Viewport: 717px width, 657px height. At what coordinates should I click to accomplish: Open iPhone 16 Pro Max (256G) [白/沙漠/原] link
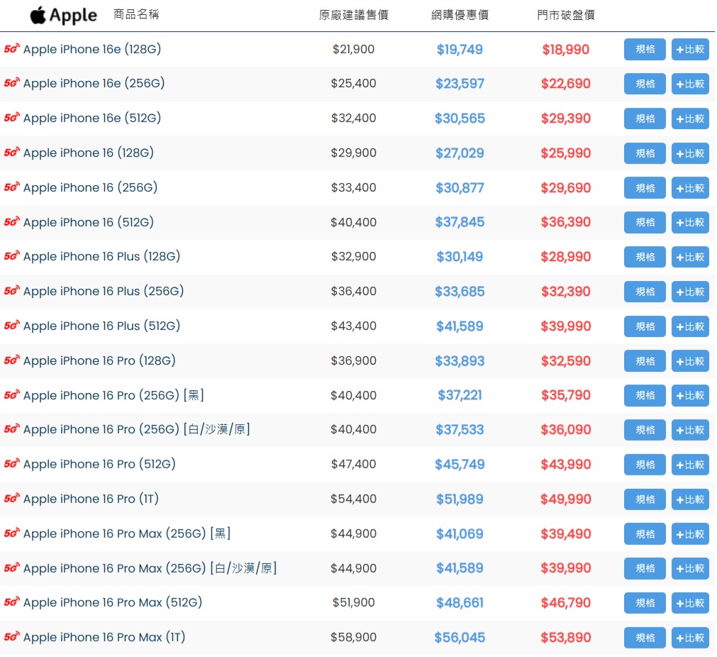point(150,568)
